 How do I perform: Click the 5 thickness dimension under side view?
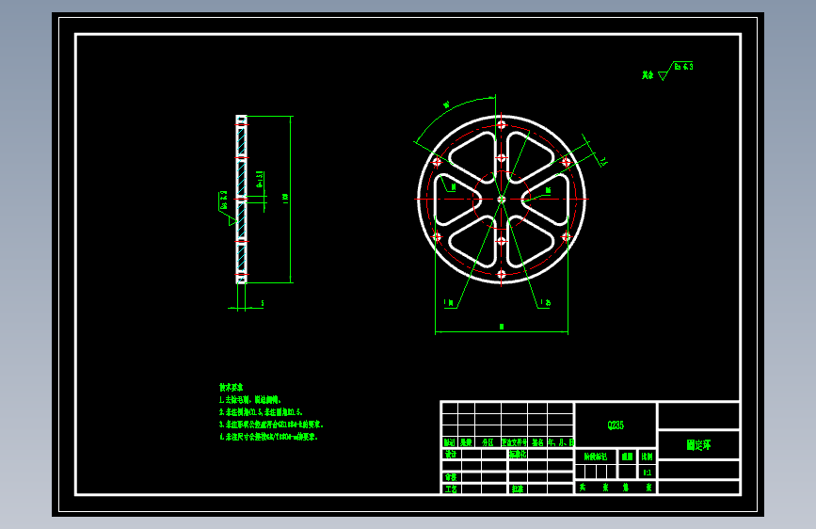pyautogui.click(x=263, y=303)
